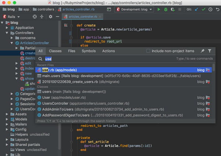The height and width of the screenshot is (156, 221).
Task: Collapse the ArticlesController node
Action: (x=12, y=43)
